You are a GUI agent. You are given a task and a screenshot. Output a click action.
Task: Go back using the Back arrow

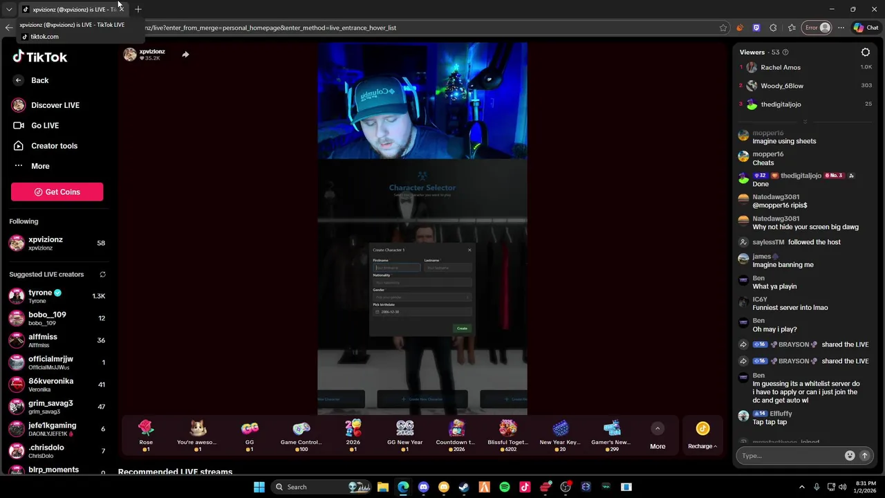click(19, 80)
